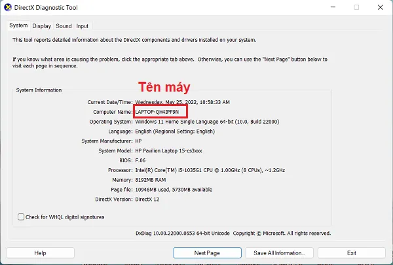
Task: Open the Sound tab
Action: click(64, 26)
